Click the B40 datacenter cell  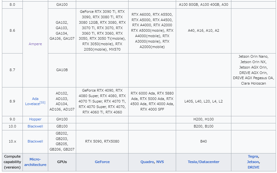(203, 142)
